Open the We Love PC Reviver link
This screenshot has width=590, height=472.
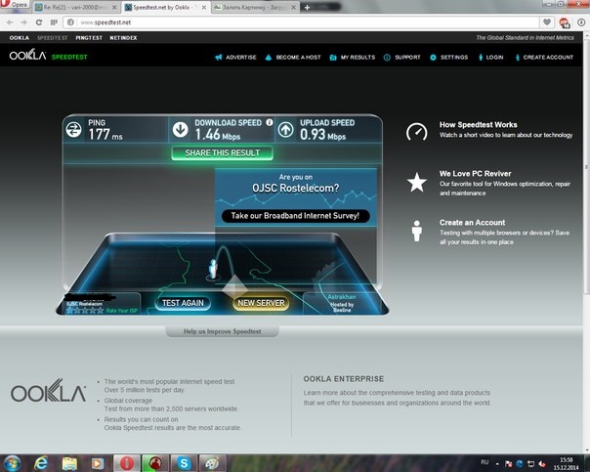coord(476,174)
